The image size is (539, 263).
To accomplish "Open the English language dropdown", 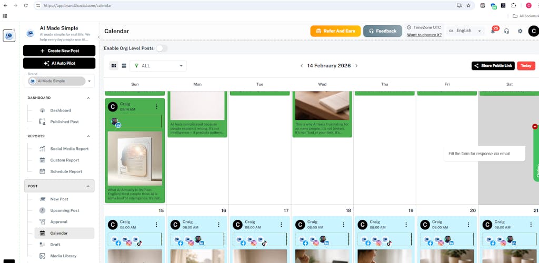I will [x=465, y=31].
